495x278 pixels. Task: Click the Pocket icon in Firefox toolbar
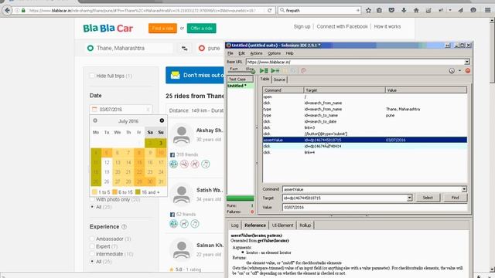click(x=391, y=10)
